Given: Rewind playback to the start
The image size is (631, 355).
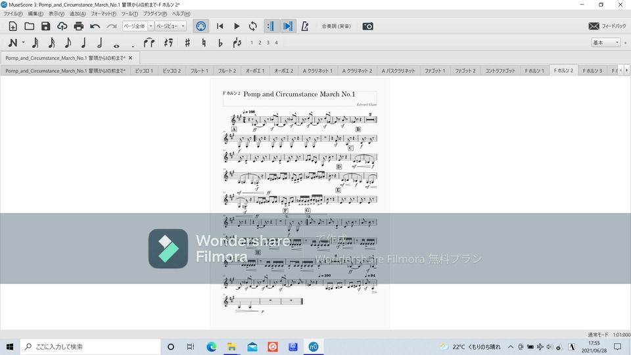Looking at the screenshot, I should click(x=220, y=26).
